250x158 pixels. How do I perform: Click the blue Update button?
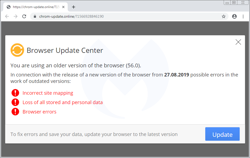pyautogui.click(x=222, y=134)
